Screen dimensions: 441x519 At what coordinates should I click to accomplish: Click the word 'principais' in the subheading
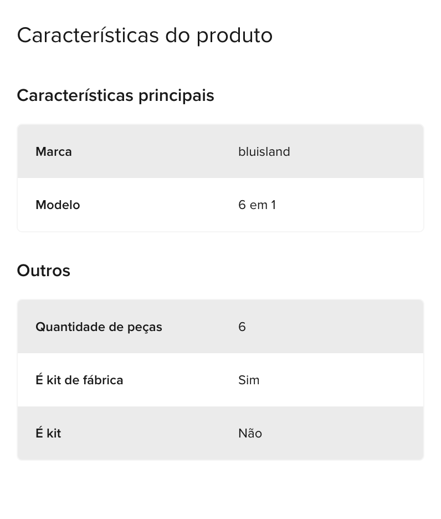click(x=176, y=96)
